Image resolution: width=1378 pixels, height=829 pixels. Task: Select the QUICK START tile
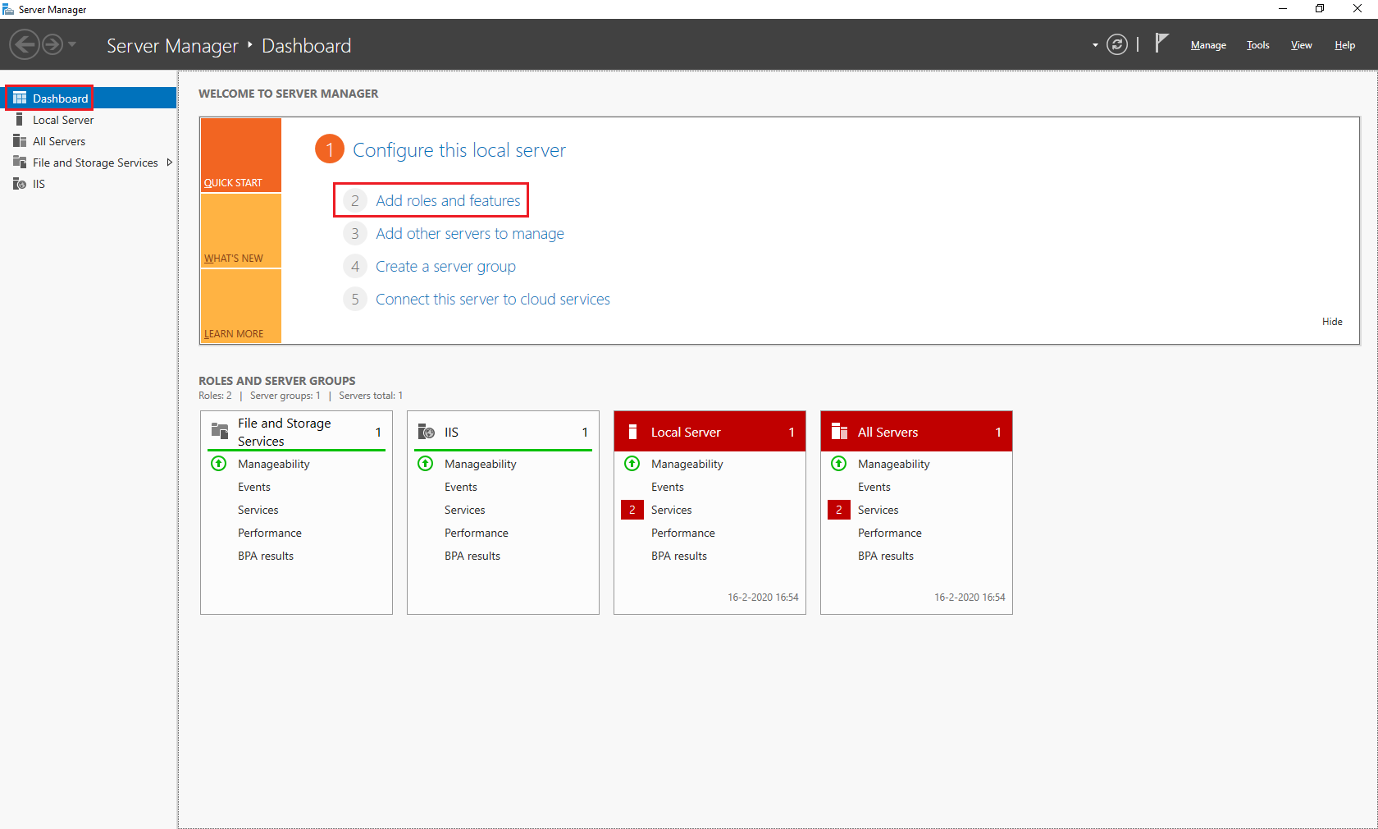coord(241,155)
